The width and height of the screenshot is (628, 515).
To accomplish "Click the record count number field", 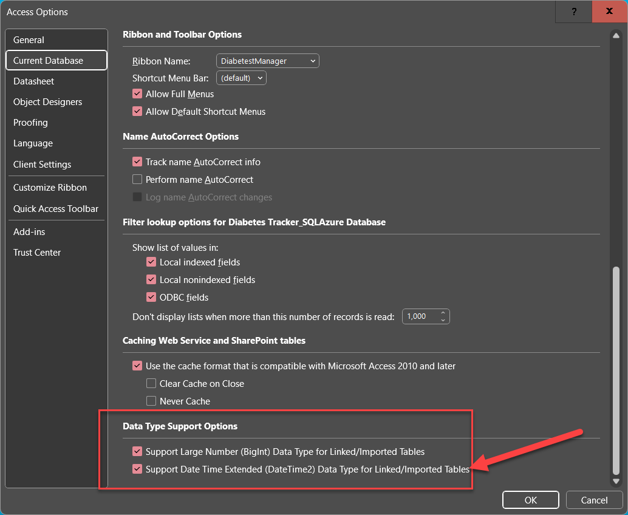I will [x=418, y=316].
